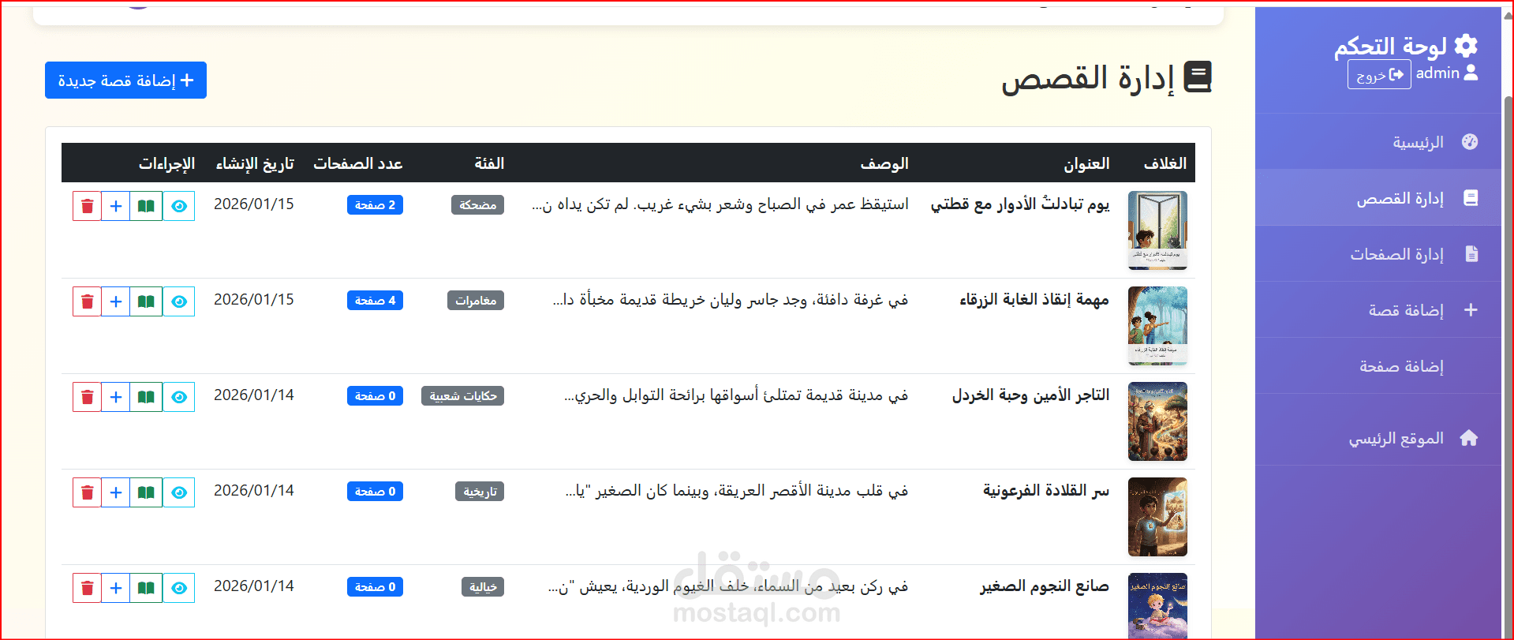The height and width of the screenshot is (640, 1514).
Task: Click the gear icon beside لوحة التحكم
Action: coord(1466,46)
